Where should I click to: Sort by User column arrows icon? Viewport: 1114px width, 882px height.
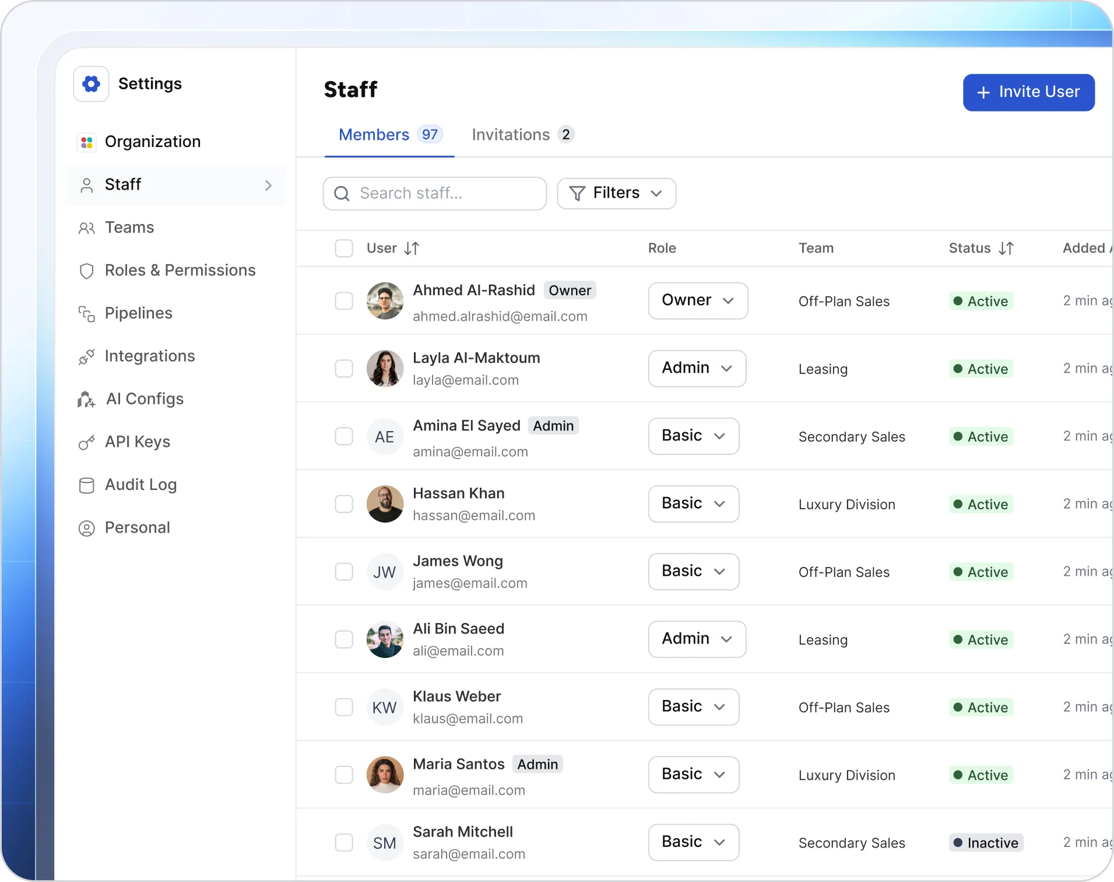click(412, 249)
